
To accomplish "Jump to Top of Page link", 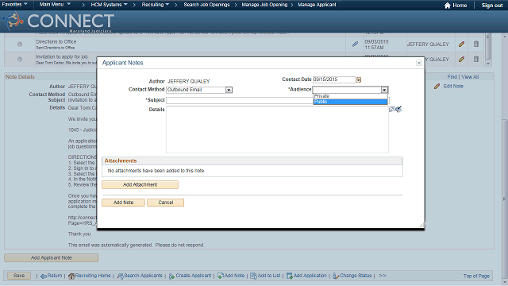I will click(476, 276).
